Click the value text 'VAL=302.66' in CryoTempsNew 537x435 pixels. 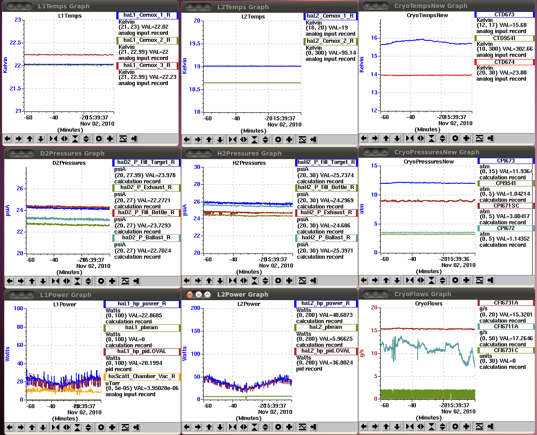pos(518,49)
